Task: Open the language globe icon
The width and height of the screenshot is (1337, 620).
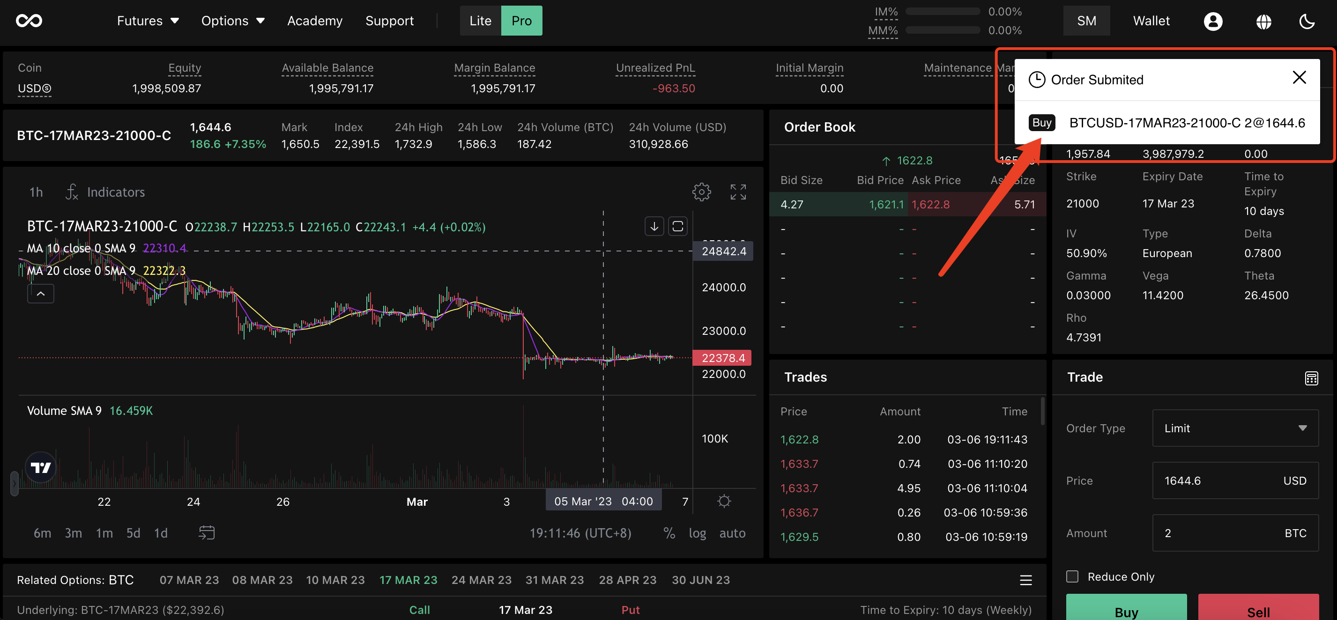Action: coord(1264,21)
